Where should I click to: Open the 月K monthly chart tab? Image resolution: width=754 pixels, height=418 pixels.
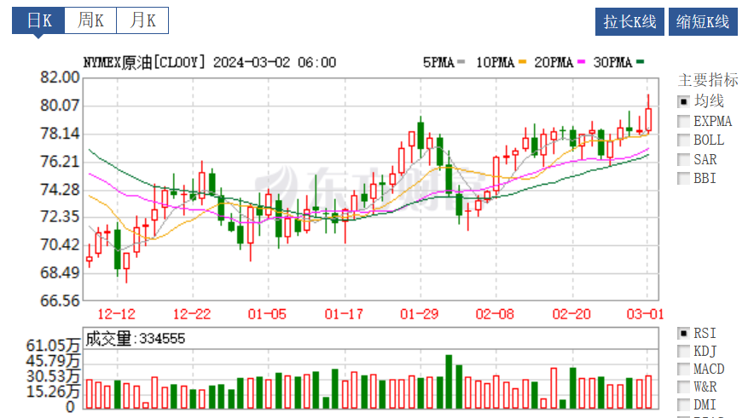coord(142,20)
